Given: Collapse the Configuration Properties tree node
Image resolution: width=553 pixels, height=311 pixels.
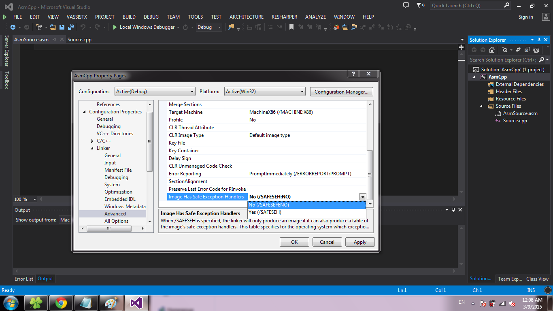Looking at the screenshot, I should pyautogui.click(x=85, y=112).
